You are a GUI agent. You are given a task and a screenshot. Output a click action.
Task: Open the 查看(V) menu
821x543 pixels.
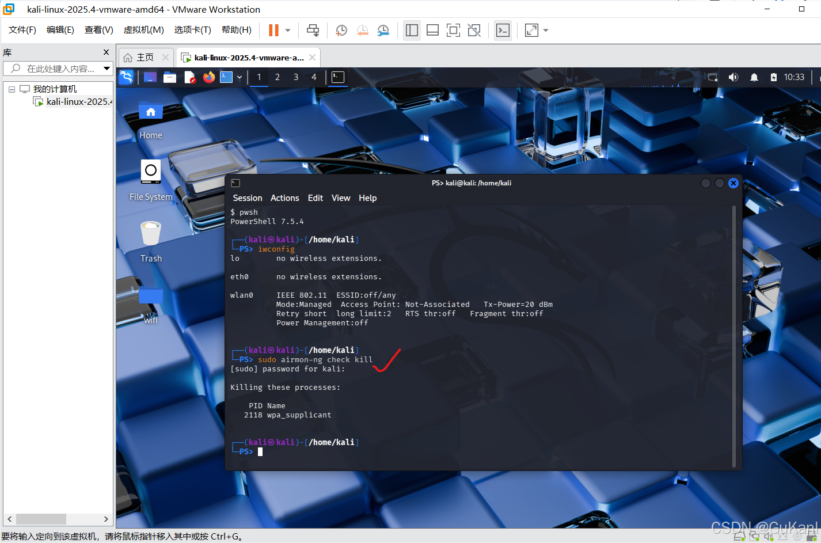(x=99, y=30)
